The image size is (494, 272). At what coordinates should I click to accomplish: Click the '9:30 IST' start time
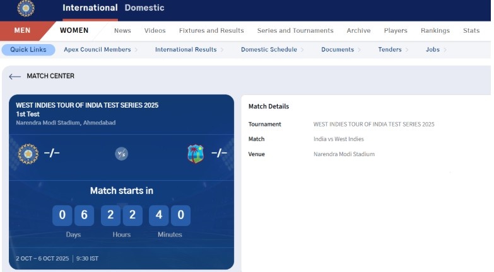click(x=87, y=259)
